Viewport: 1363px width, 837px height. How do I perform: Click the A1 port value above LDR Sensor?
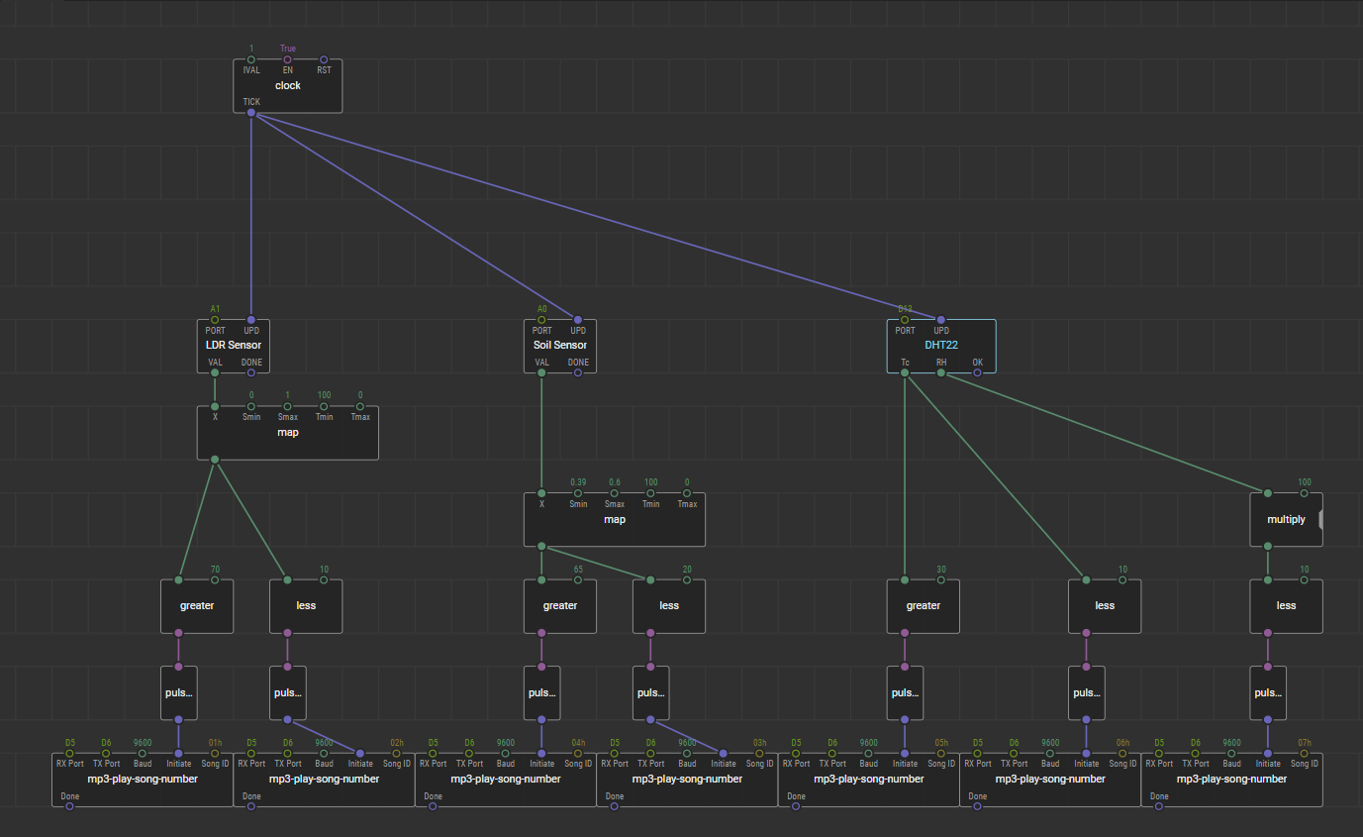[215, 309]
